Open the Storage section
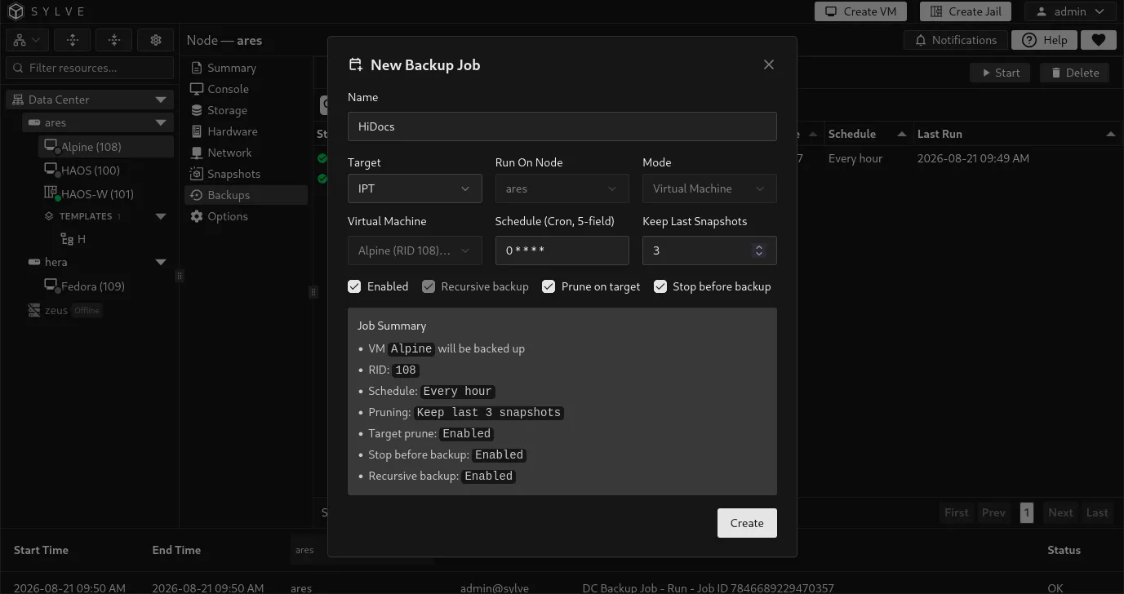Image resolution: width=1124 pixels, height=594 pixels. coord(246,110)
